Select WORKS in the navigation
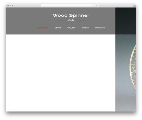The width and height of the screenshot is (142, 120). (x=85, y=28)
